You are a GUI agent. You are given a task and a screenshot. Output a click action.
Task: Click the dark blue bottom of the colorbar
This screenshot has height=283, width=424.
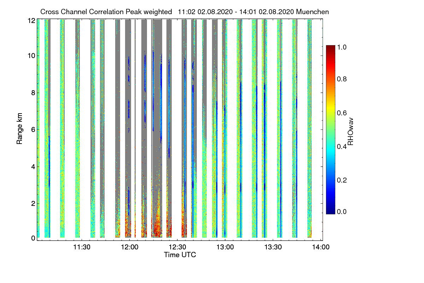[x=330, y=211]
